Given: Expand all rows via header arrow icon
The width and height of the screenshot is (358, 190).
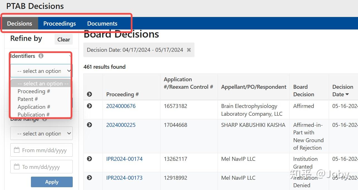Looking at the screenshot, I should pos(89,94).
